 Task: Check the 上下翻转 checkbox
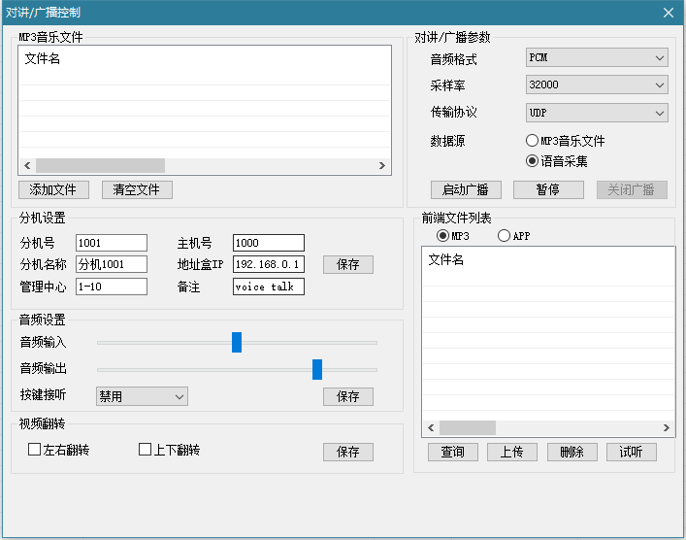[146, 450]
